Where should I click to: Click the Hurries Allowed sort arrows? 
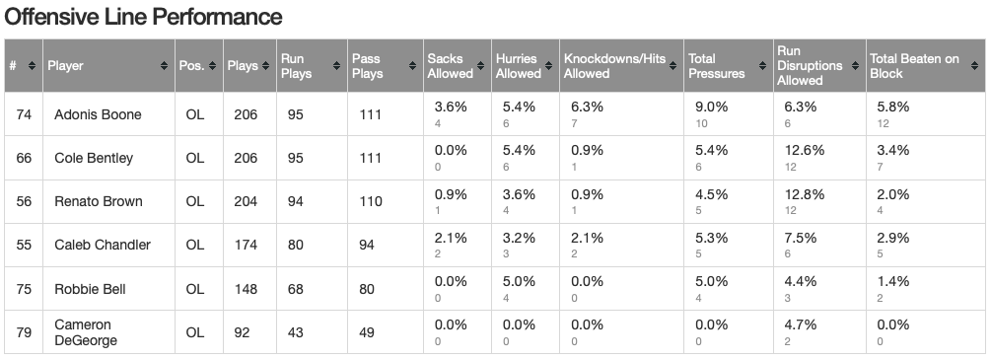[549, 66]
